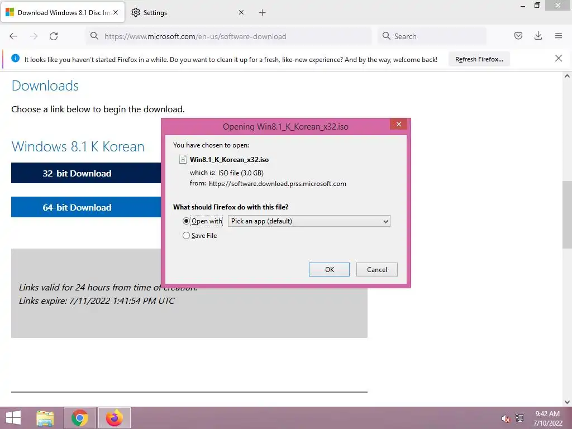
Task: Close the Settings tab
Action: (241, 12)
